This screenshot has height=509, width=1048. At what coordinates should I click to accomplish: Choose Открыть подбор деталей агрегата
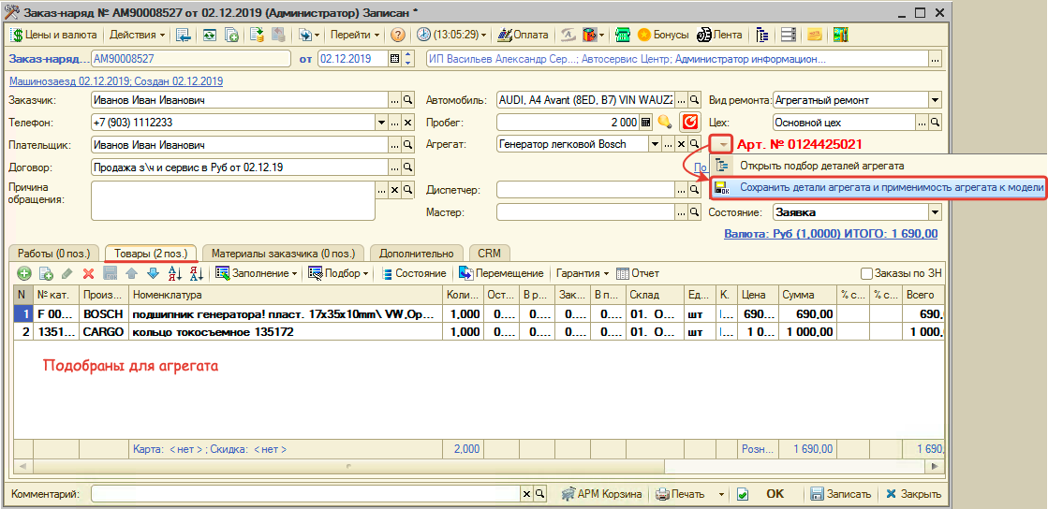[821, 166]
